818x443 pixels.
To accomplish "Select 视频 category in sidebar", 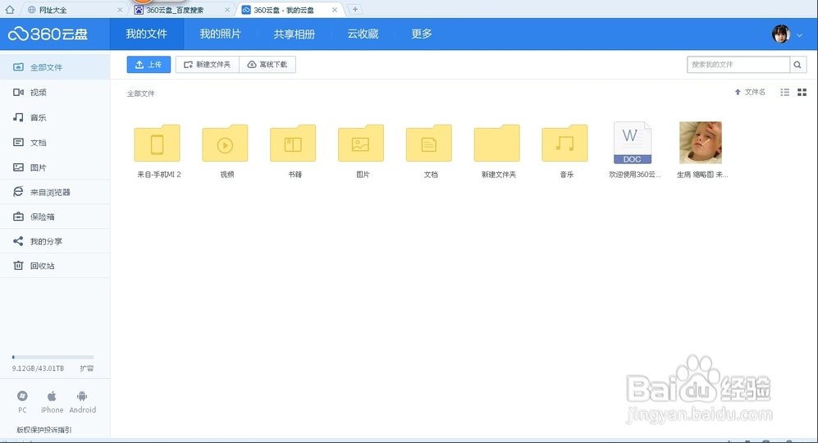I will (x=55, y=93).
